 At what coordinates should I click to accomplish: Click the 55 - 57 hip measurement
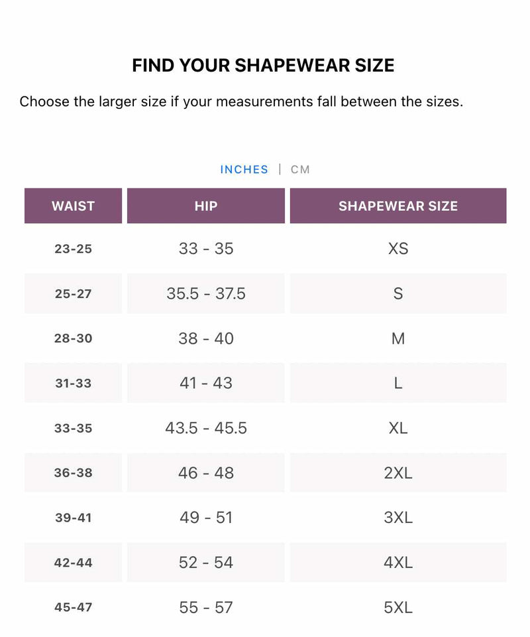pos(205,606)
